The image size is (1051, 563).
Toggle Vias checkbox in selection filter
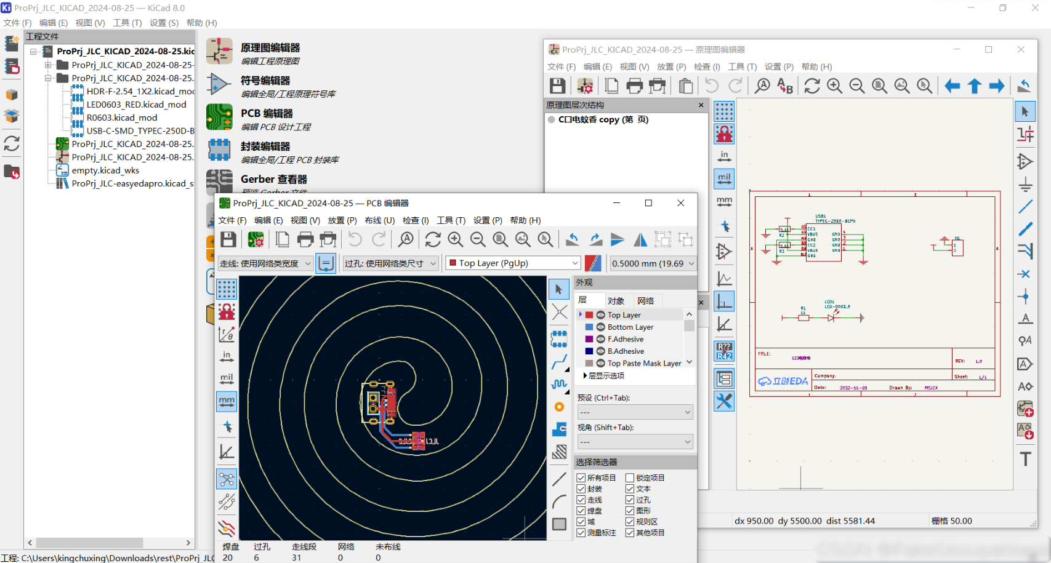[x=630, y=500]
